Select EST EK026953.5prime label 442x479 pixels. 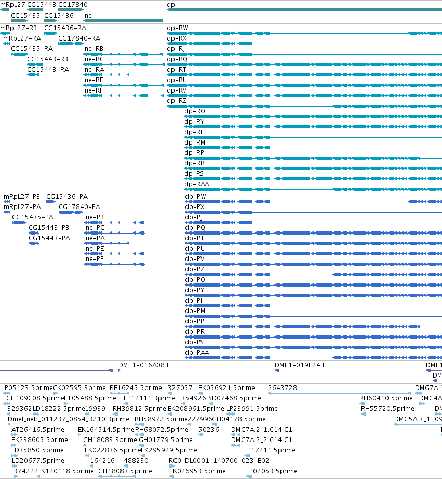coord(197,471)
